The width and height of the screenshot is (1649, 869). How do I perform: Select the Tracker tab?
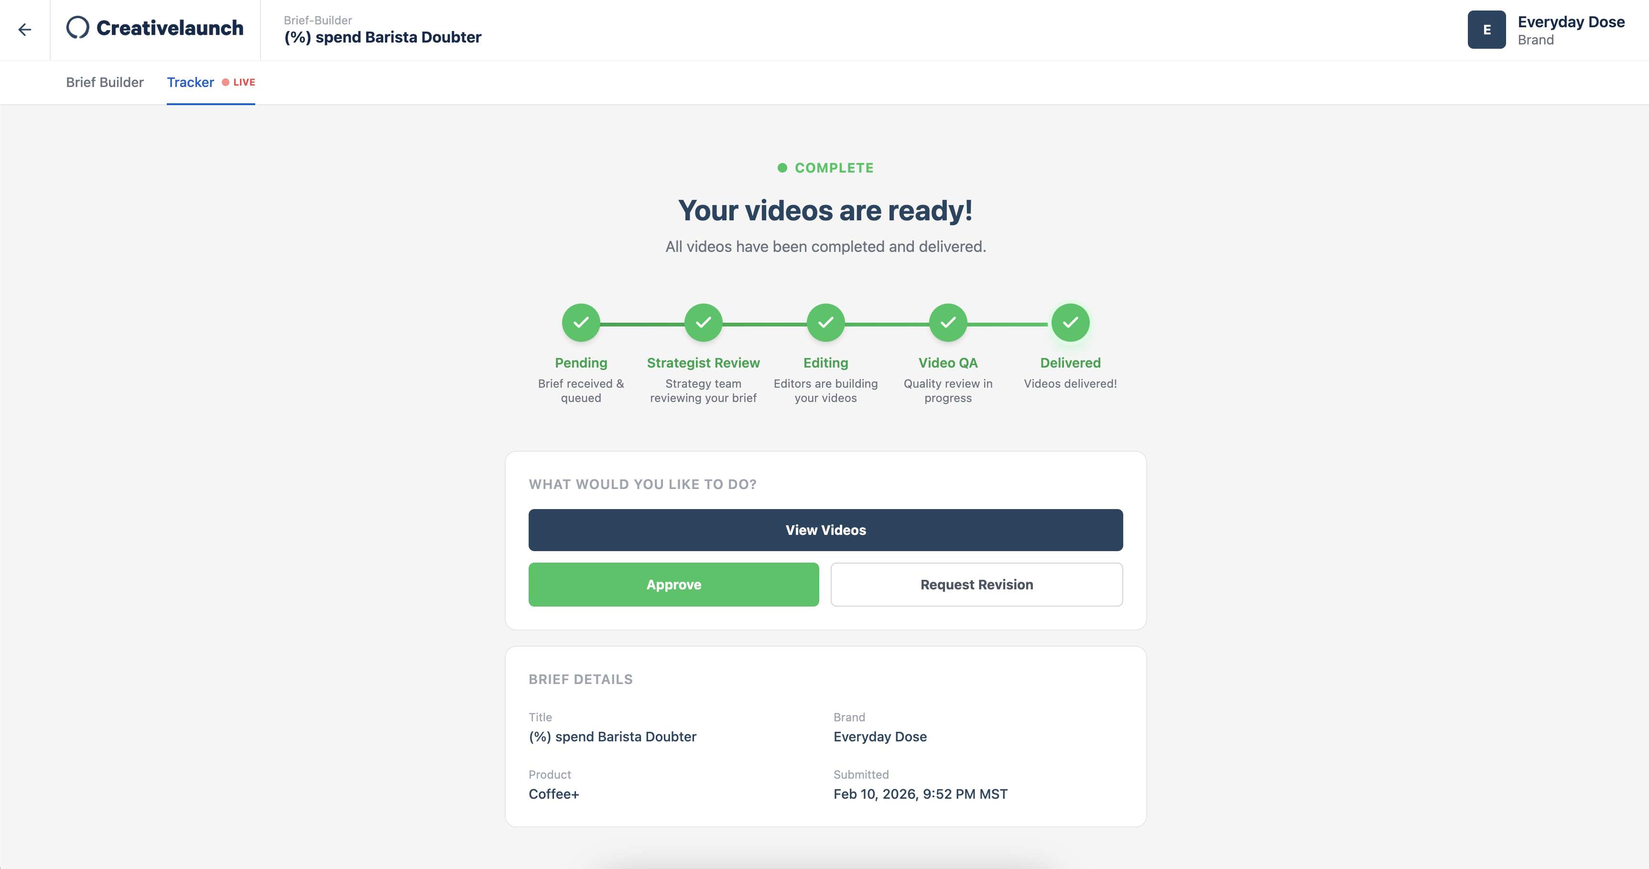[x=190, y=83]
